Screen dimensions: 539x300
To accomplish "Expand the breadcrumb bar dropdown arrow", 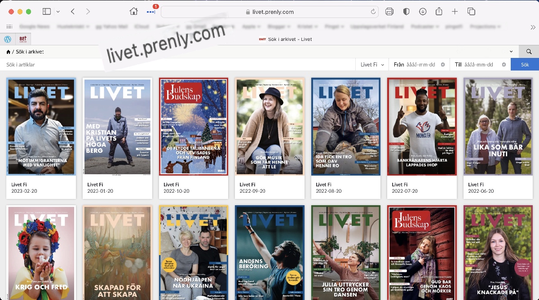I will click(511, 52).
